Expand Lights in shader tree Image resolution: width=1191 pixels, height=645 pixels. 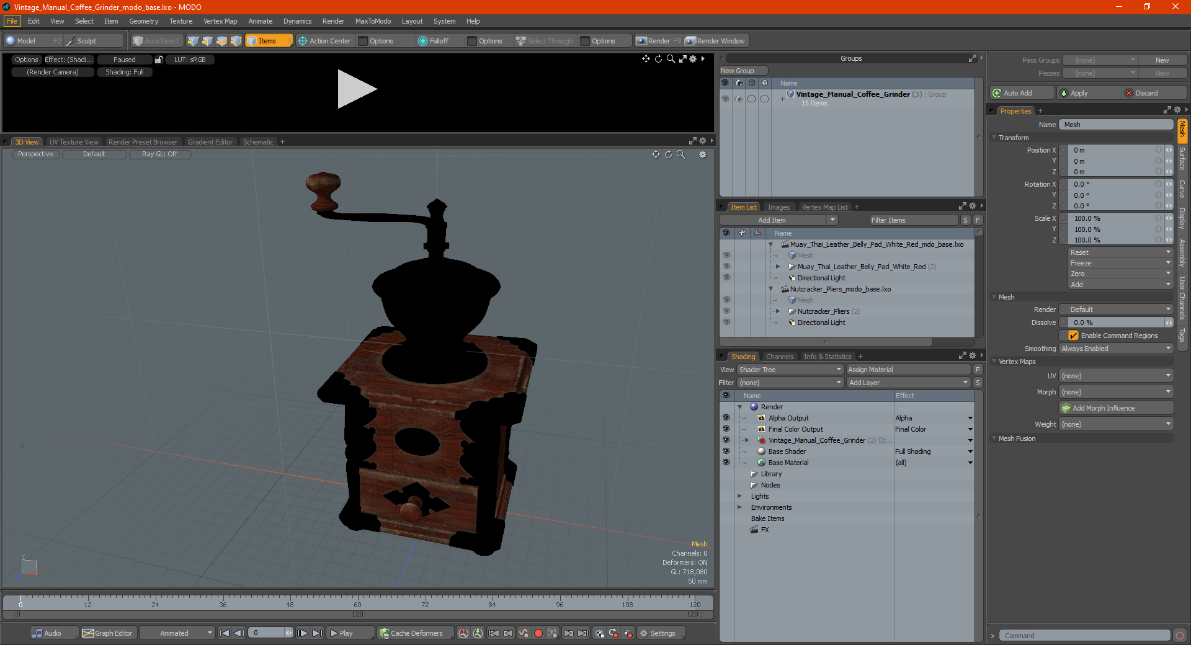(740, 496)
